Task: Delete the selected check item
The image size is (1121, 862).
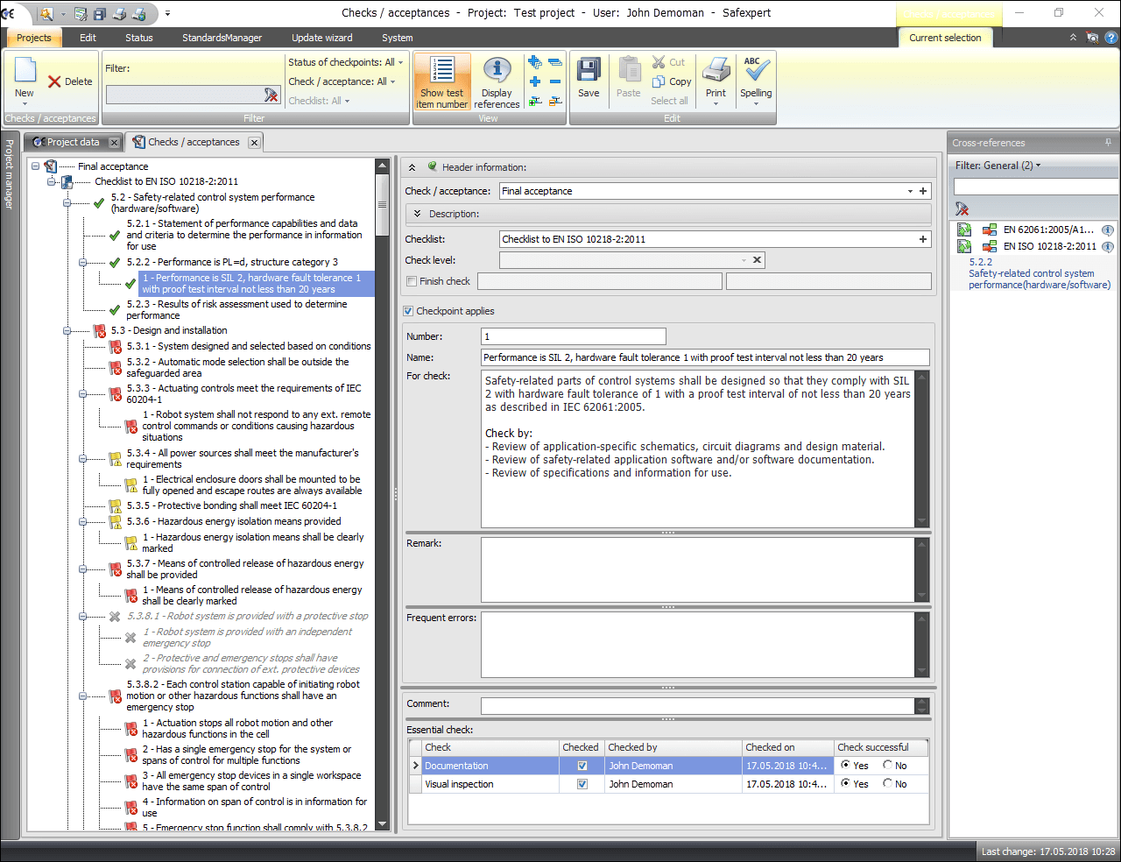Action: [70, 81]
